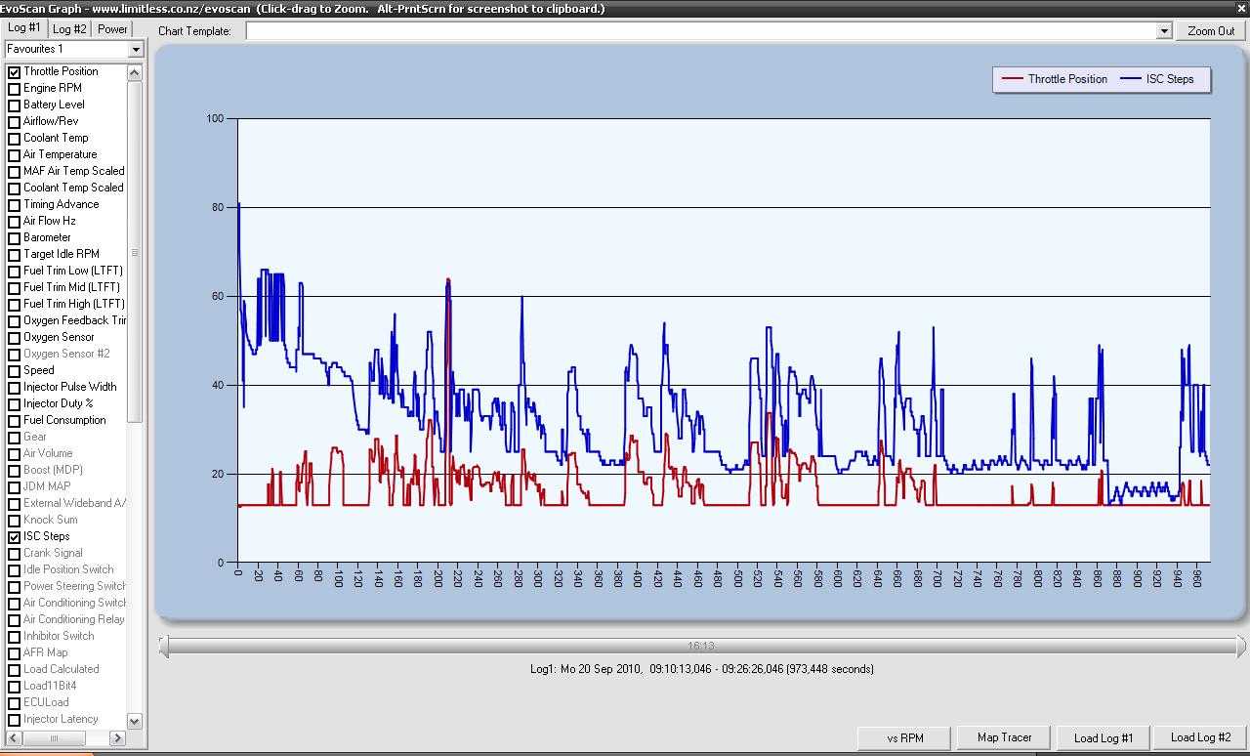
Task: Open the Power tab
Action: tap(112, 29)
